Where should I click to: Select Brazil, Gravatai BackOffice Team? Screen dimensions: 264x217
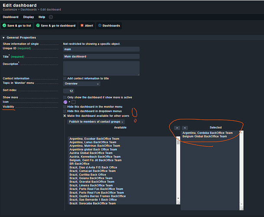click(x=92, y=182)
